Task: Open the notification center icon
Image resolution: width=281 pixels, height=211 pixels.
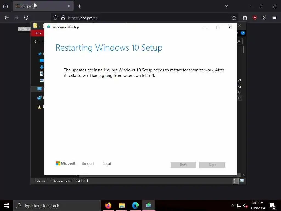Action: point(272,206)
